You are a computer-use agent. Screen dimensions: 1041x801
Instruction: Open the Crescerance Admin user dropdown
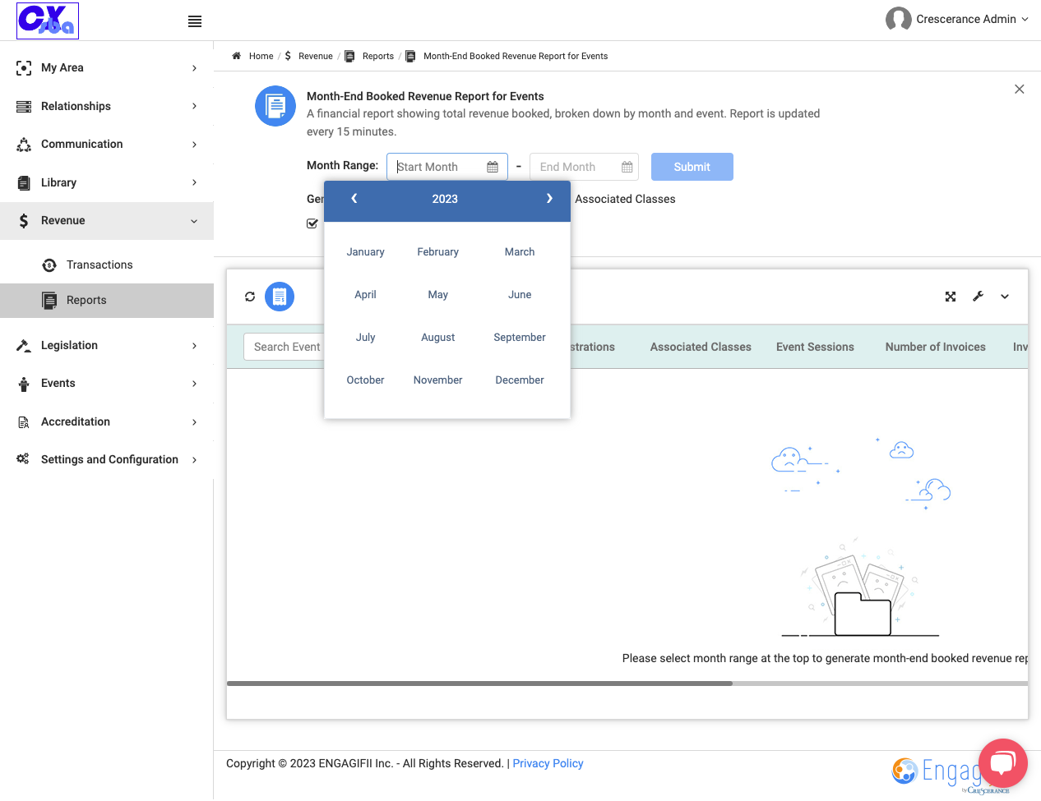point(972,19)
